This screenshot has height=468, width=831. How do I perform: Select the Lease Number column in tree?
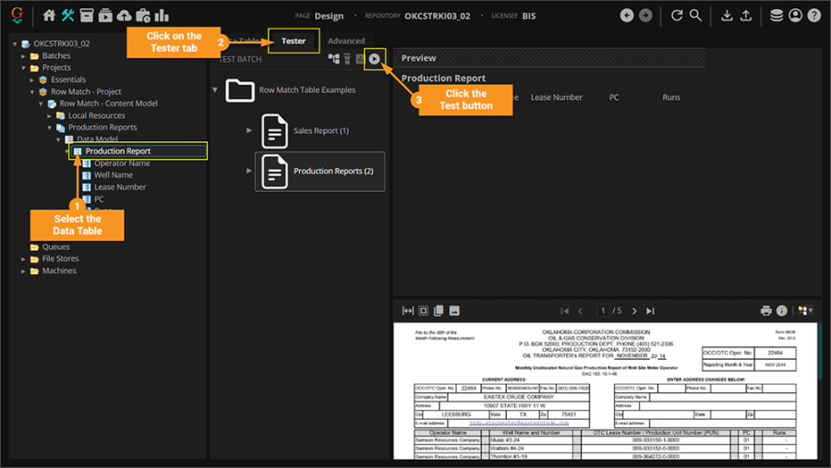click(120, 187)
